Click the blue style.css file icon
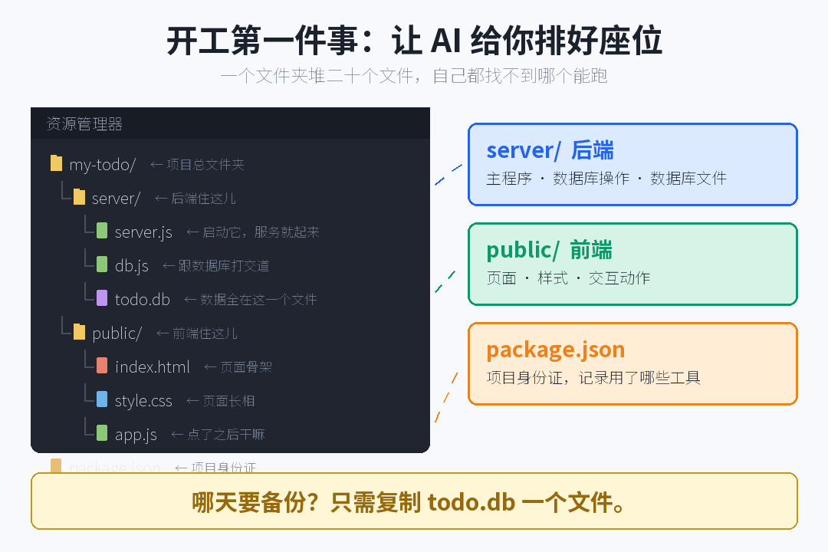 tap(102, 399)
